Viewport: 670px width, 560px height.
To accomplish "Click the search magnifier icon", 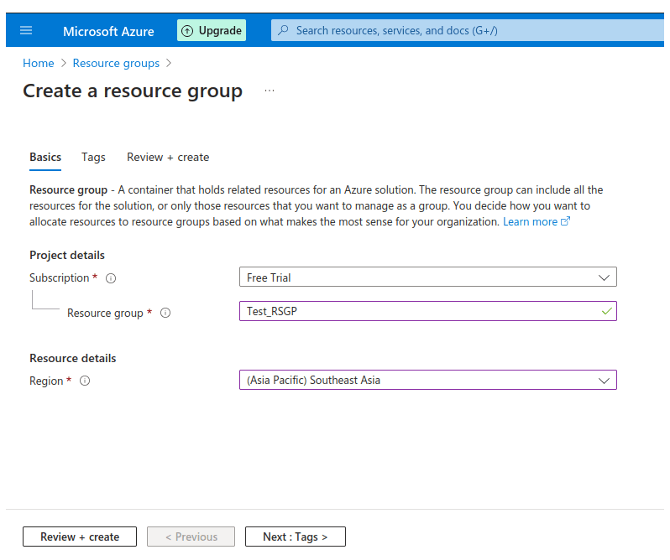I will pyautogui.click(x=283, y=30).
